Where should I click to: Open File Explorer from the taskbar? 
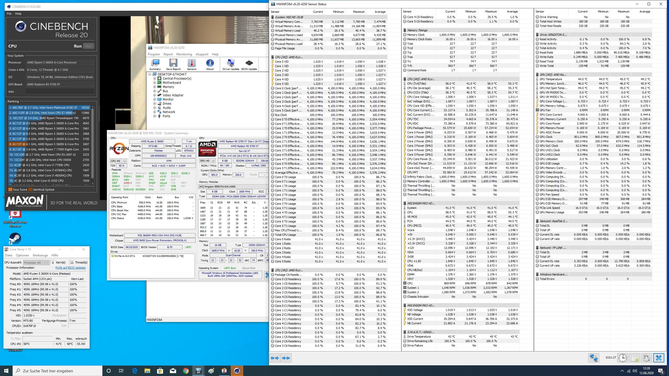point(147,371)
